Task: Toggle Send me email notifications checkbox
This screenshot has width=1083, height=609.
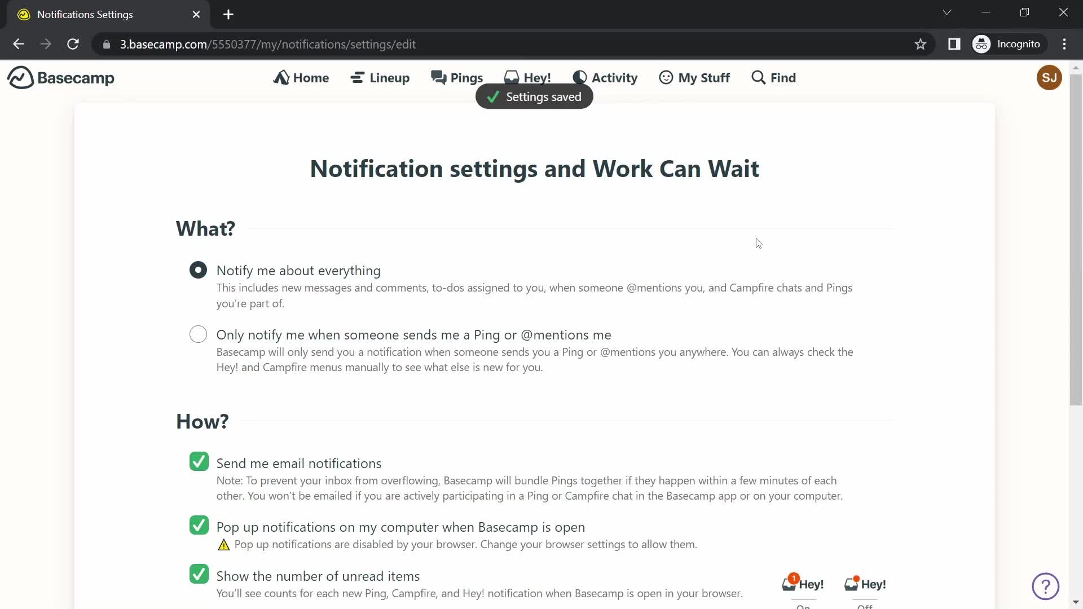Action: point(199,462)
